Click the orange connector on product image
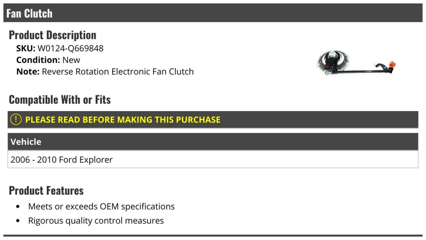 [392, 65]
